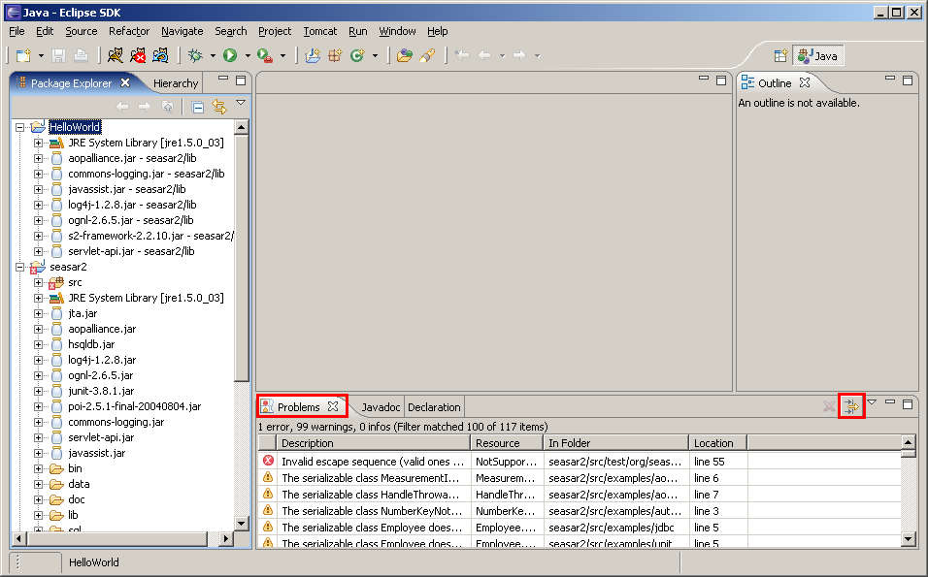Switch to the Java perspective button

tap(817, 56)
